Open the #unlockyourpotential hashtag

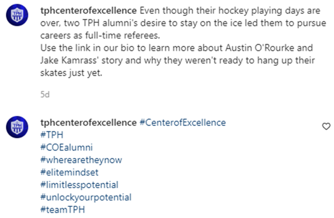click(86, 197)
